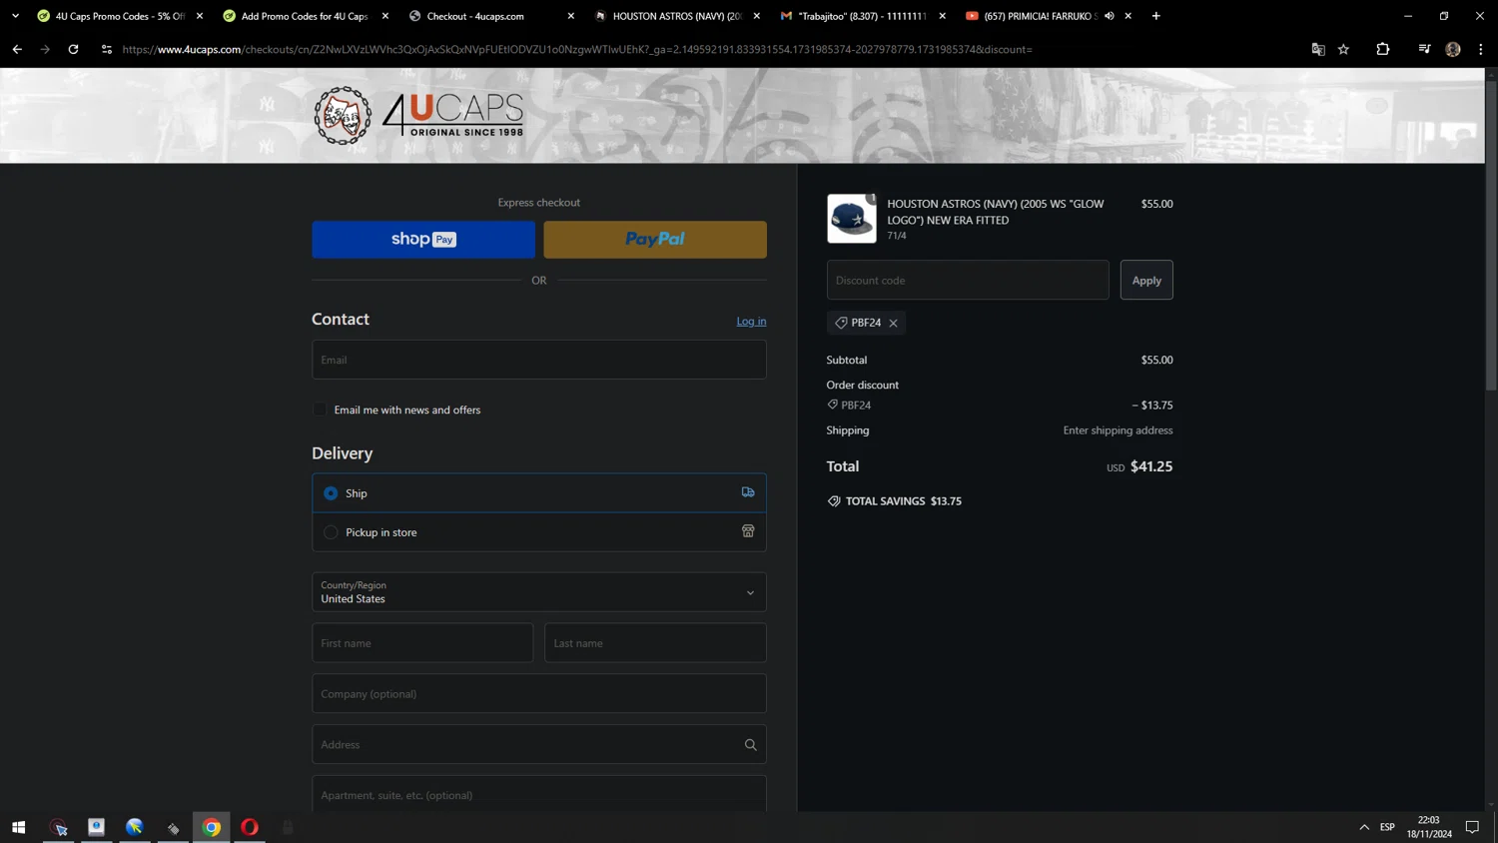Click the 4U Caps logo

[418, 116]
